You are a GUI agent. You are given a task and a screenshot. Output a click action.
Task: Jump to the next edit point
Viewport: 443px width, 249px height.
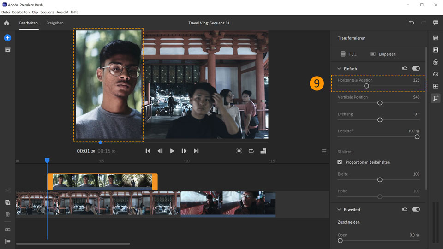pos(196,151)
